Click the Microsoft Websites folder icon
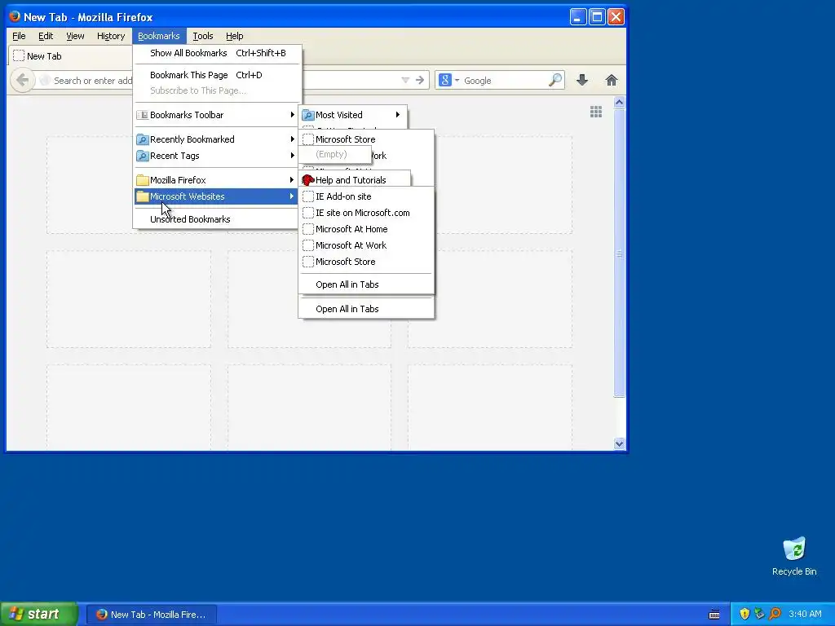 [142, 196]
